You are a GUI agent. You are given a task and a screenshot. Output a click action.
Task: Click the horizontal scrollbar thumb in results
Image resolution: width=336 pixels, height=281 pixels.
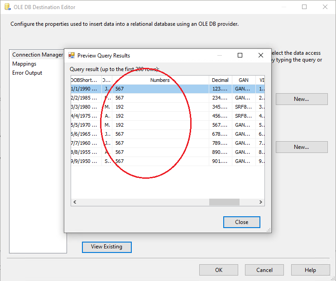click(224, 202)
